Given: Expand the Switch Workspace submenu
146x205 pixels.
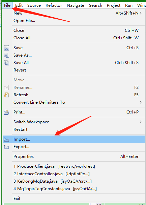Looking at the screenshot, I should pos(74,122).
